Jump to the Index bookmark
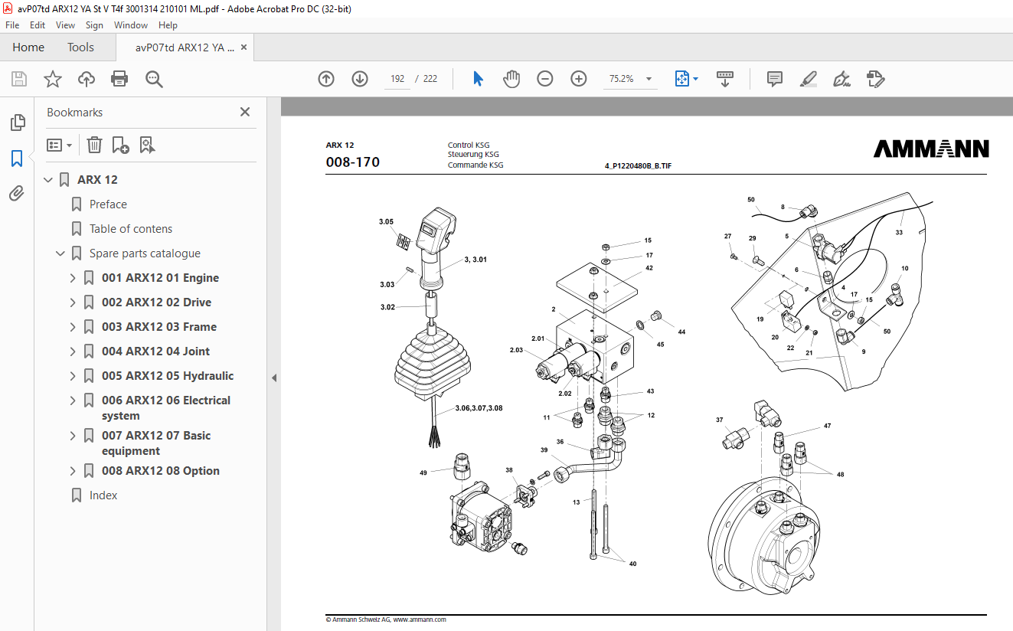1013x631 pixels. tap(103, 495)
